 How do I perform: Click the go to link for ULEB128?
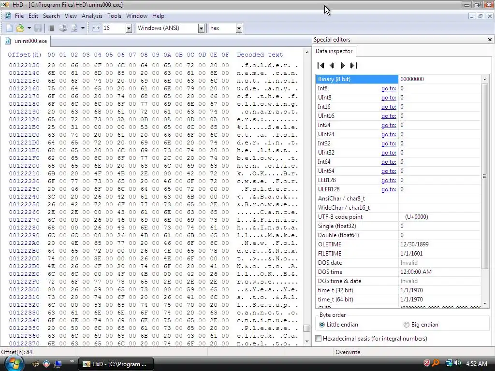[x=389, y=189]
